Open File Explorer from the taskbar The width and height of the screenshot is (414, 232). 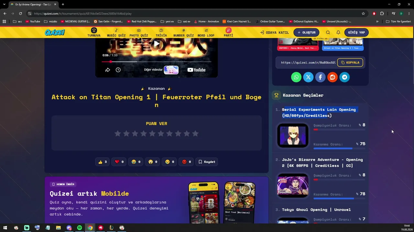coord(58,228)
